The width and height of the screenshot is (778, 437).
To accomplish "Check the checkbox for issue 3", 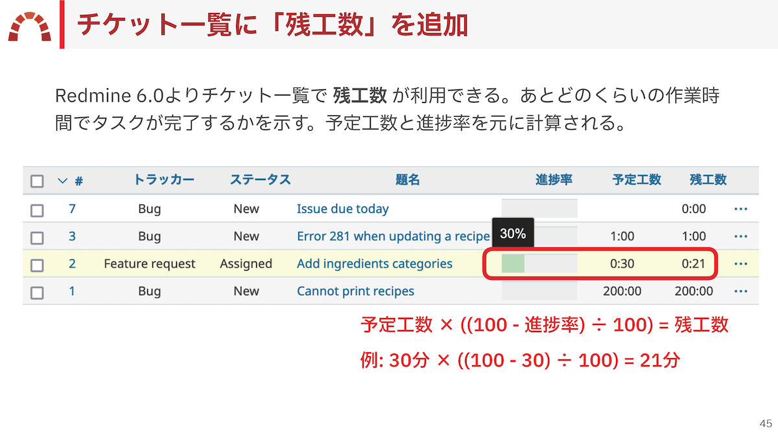I will (x=37, y=236).
